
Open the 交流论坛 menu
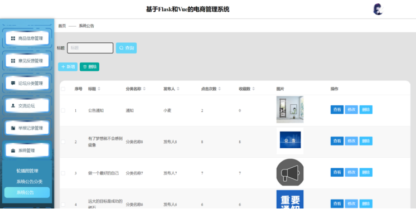(27, 105)
